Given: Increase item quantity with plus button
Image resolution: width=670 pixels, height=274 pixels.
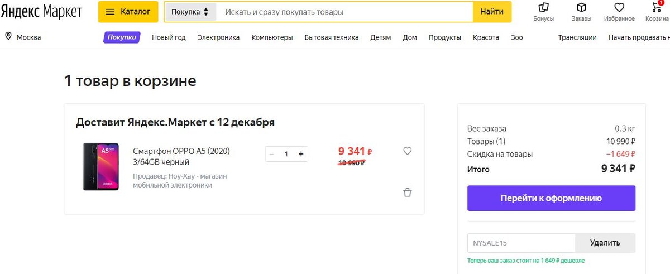Looking at the screenshot, I should coord(301,154).
